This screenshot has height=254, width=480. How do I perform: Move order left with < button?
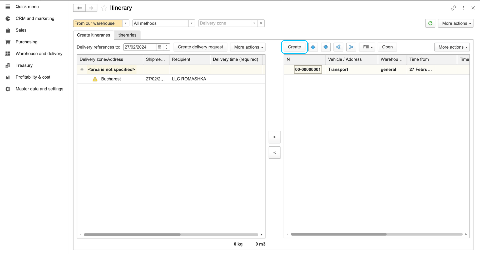(x=274, y=153)
